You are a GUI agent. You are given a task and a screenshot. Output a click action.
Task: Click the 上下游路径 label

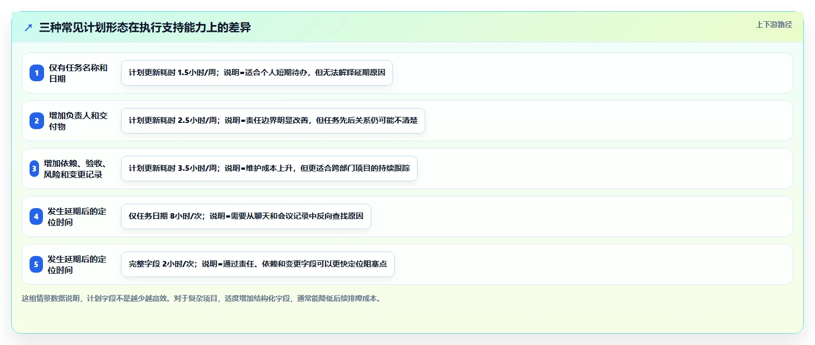click(x=774, y=24)
